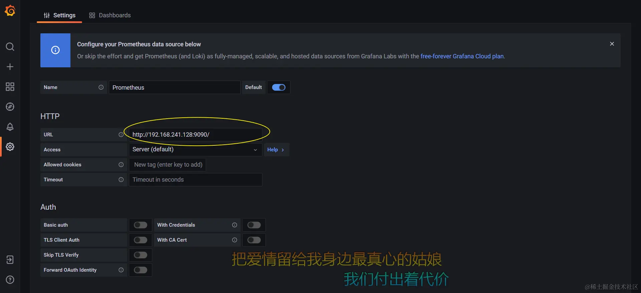
Task: Click info icon next to Forward OAuth Identity
Action: 121,270
